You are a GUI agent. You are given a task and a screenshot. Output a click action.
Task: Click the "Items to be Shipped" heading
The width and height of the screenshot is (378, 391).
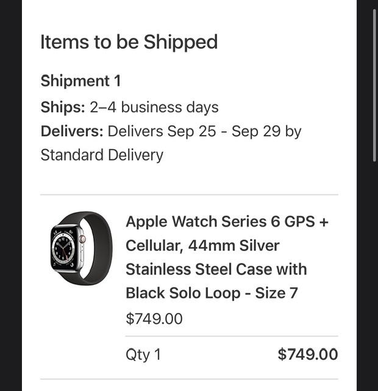(x=129, y=42)
